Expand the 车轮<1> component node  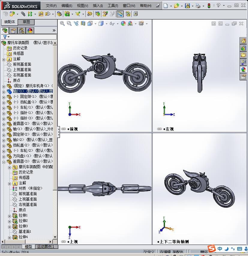[4, 108]
